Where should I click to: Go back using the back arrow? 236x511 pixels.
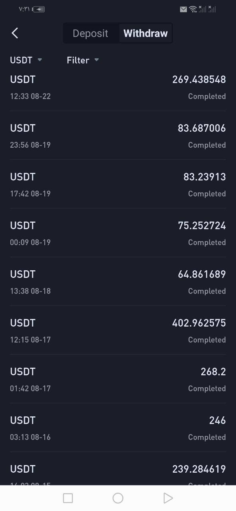click(x=15, y=33)
